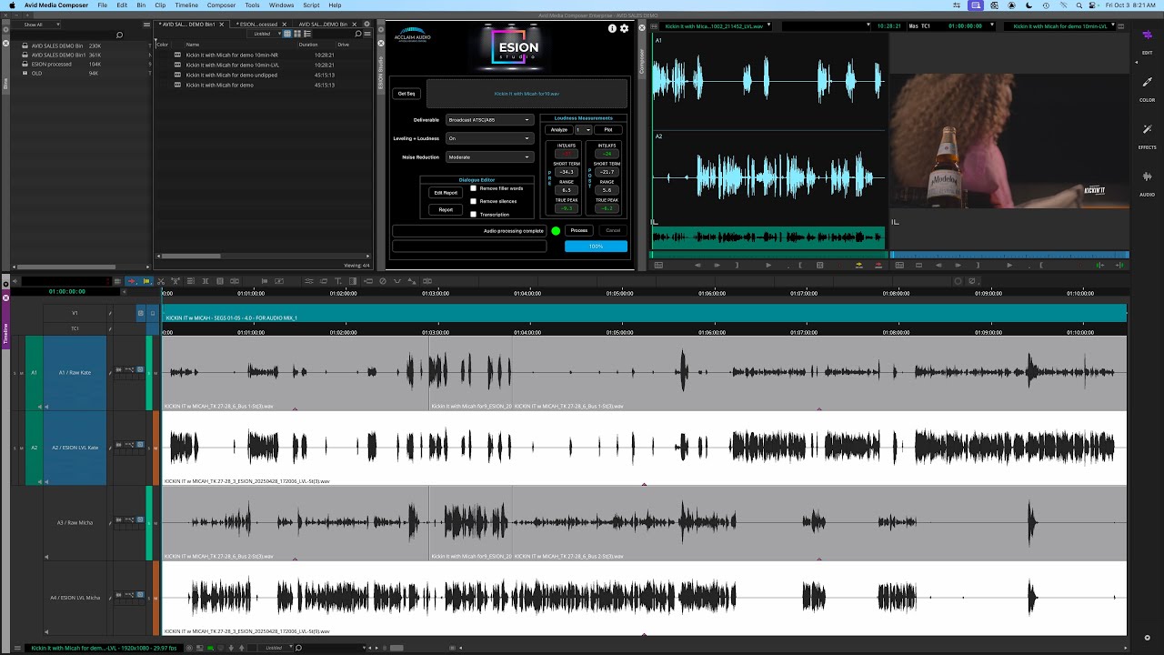The image size is (1164, 655).
Task: Enable Remove filler words checkbox
Action: pos(473,188)
